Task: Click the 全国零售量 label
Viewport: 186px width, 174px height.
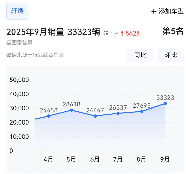Action: (19, 43)
